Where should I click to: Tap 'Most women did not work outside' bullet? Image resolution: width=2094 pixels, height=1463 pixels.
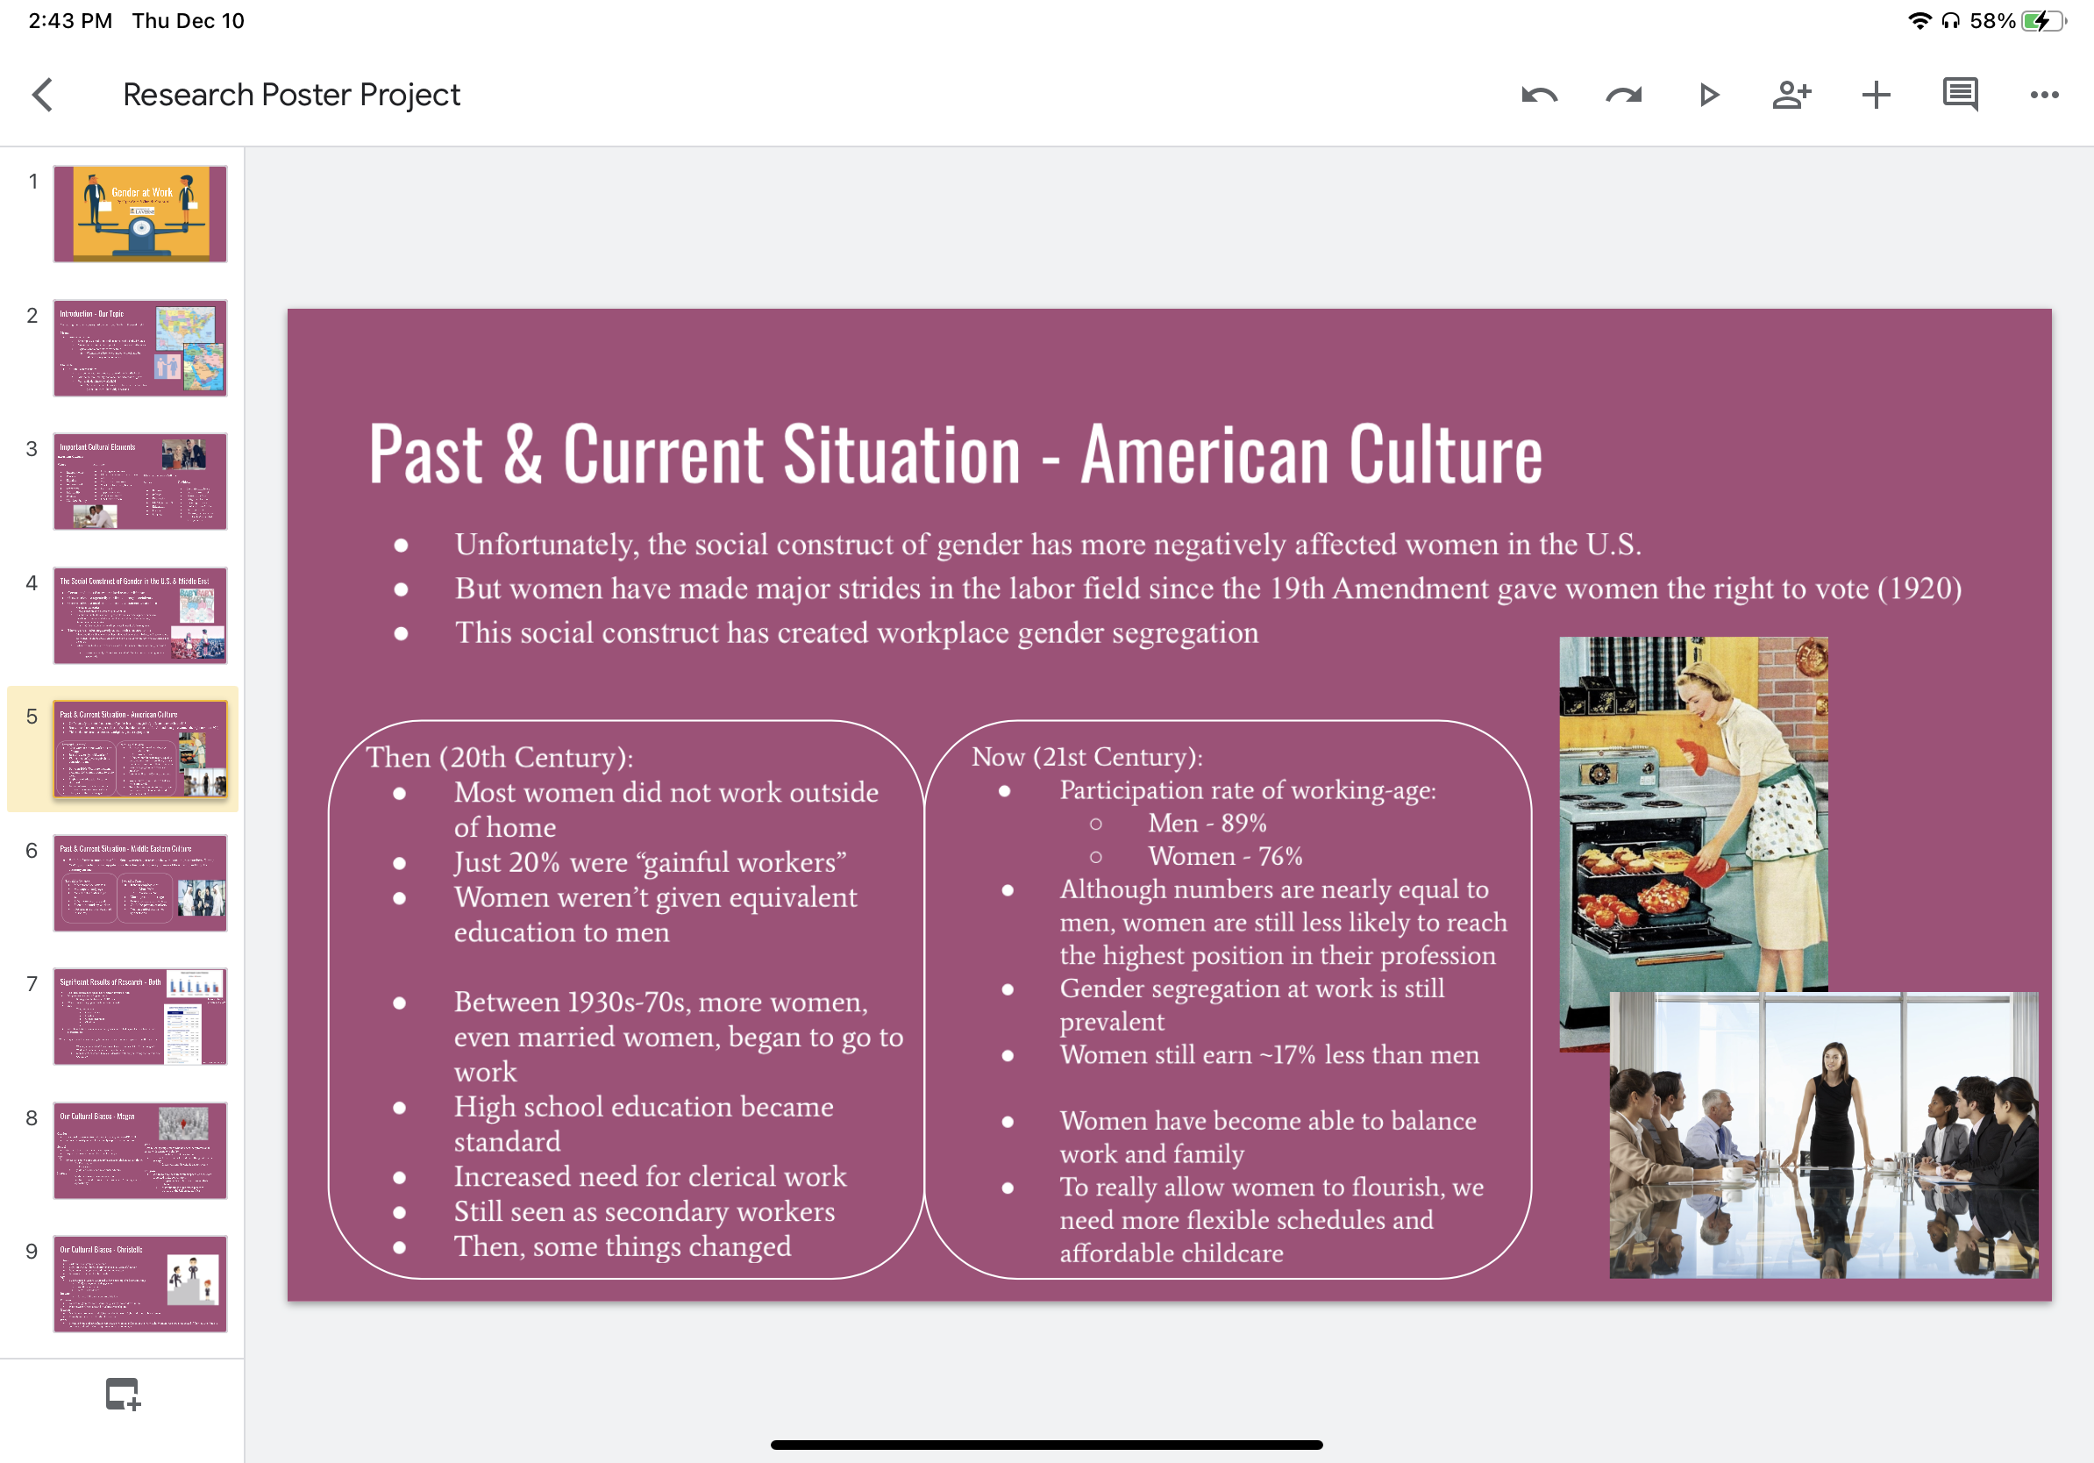666,810
